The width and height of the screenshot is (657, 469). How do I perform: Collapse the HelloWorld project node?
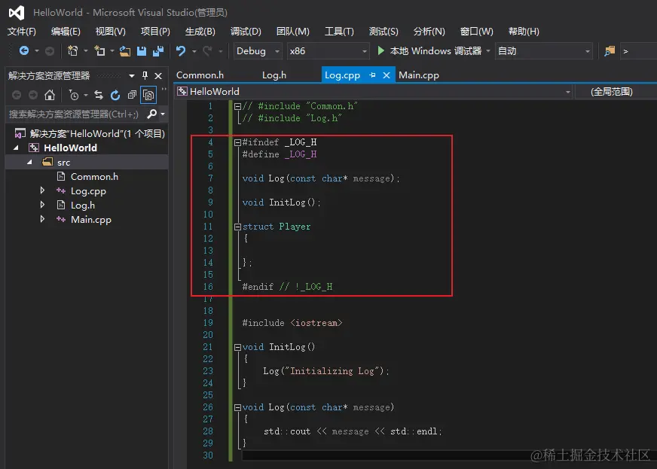click(17, 148)
